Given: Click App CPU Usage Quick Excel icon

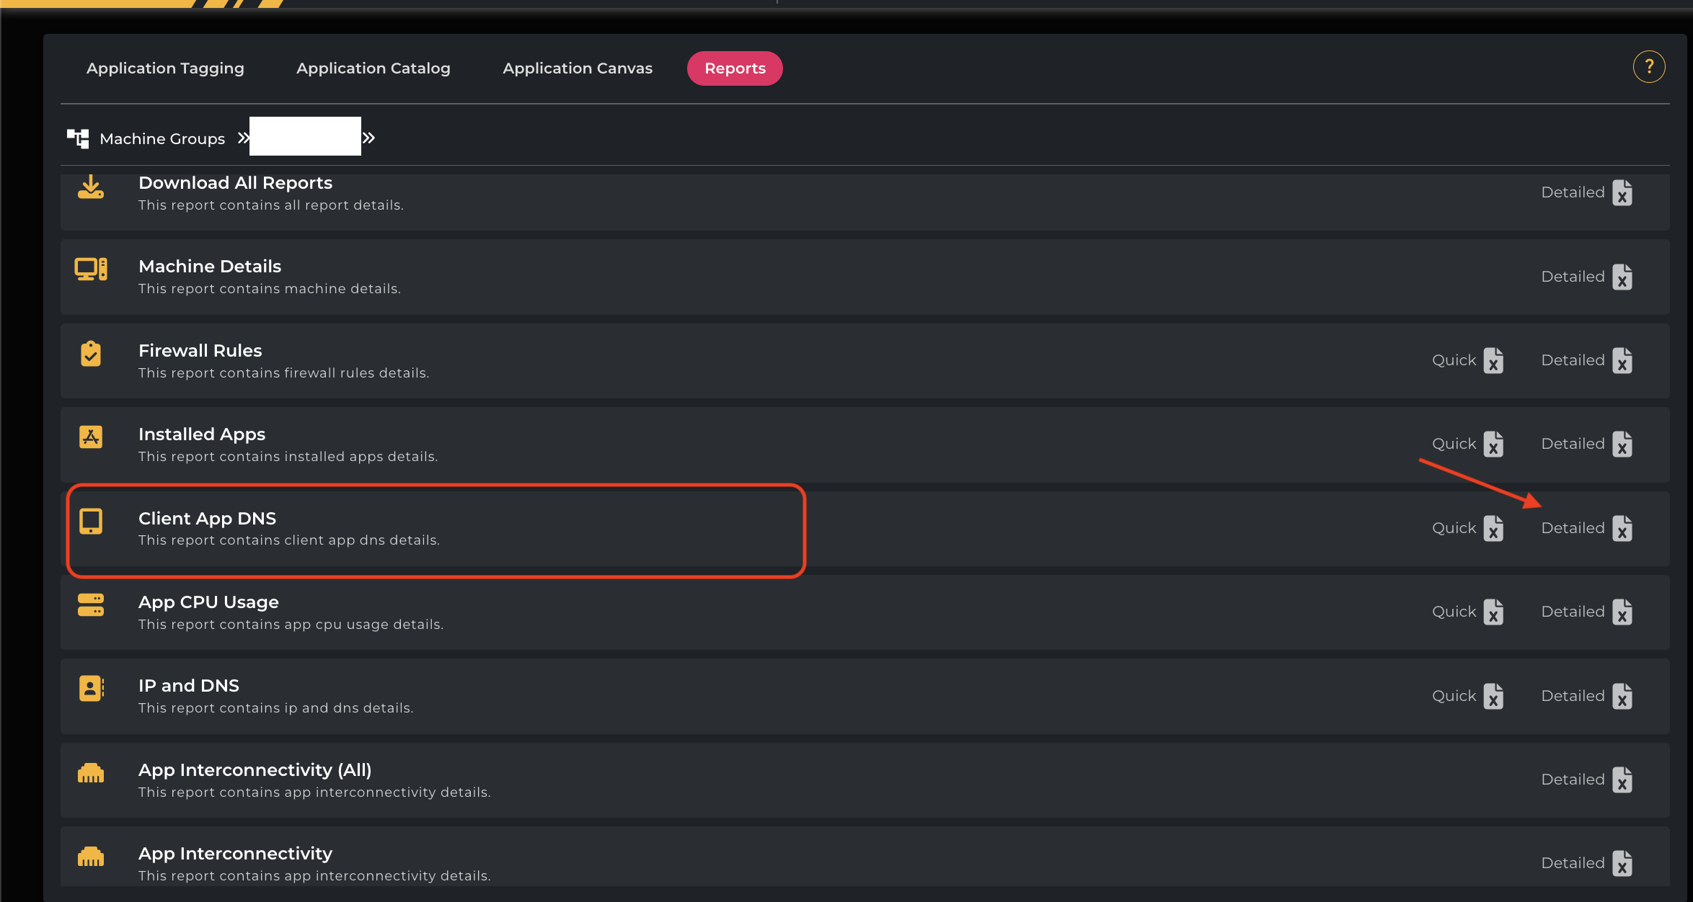Looking at the screenshot, I should pyautogui.click(x=1494, y=612).
